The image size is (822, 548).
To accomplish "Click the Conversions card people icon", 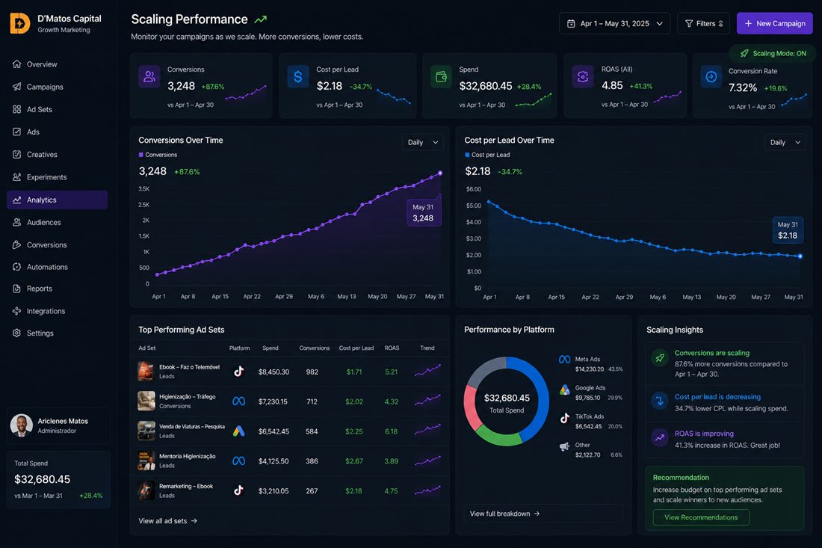I will [x=149, y=76].
